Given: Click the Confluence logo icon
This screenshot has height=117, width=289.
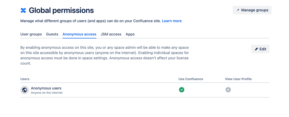Looking at the screenshot, I should click(23, 10).
